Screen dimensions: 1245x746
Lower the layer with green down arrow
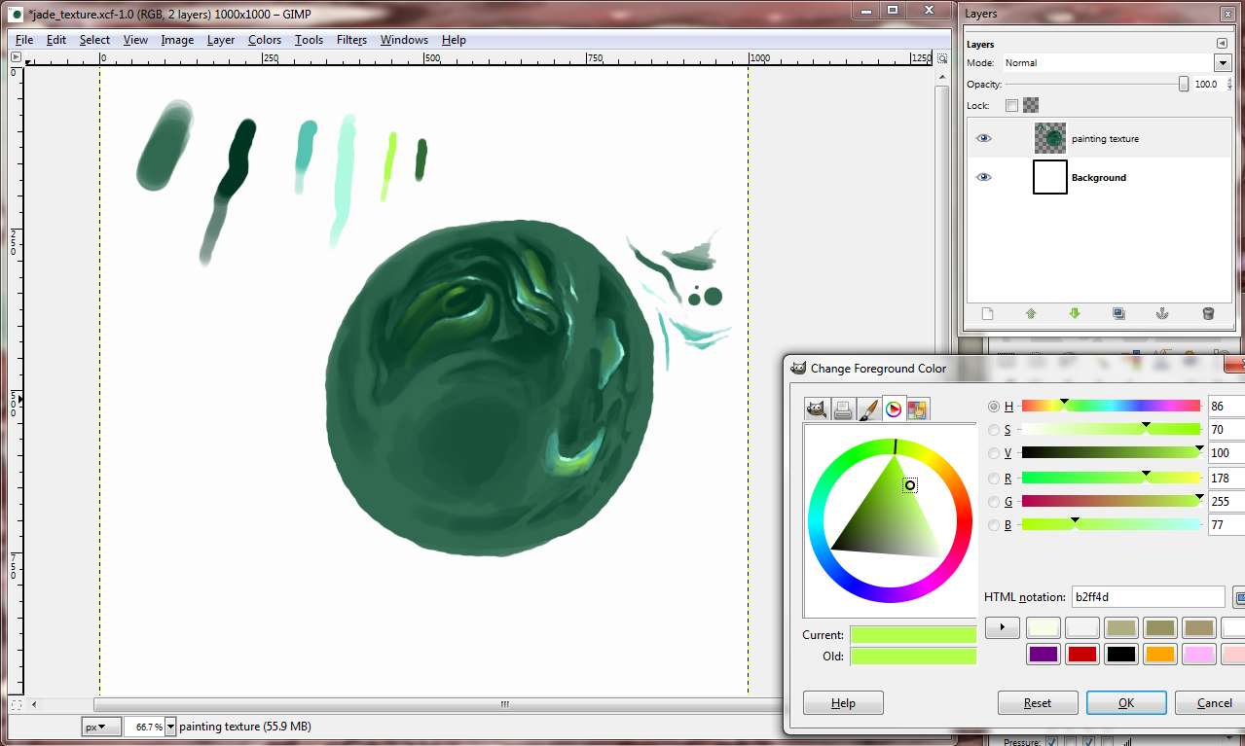(x=1075, y=313)
